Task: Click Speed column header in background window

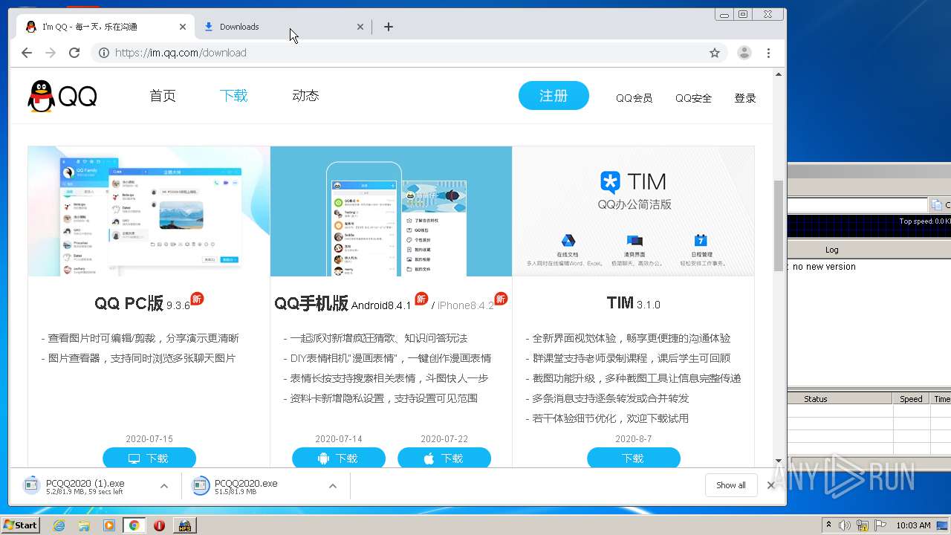Action: point(911,399)
